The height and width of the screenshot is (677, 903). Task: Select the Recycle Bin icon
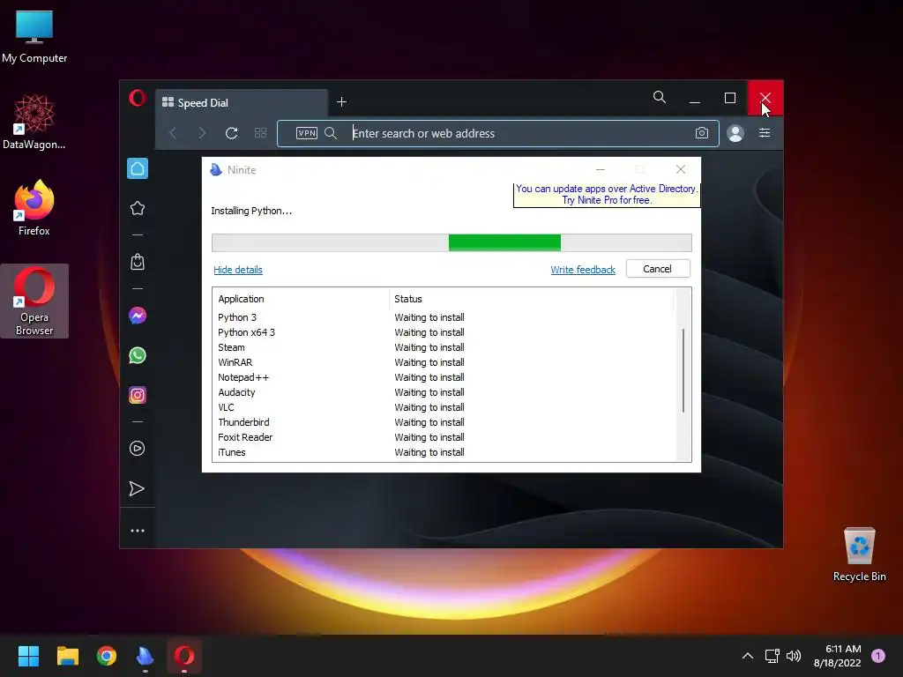859,554
